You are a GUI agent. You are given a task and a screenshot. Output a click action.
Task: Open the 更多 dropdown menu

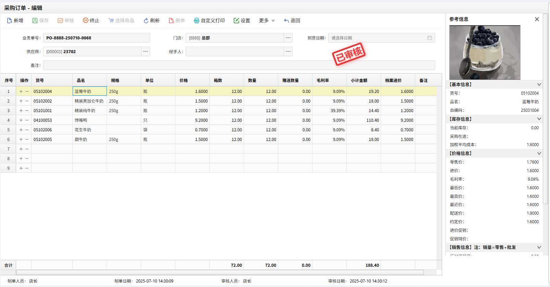[267, 21]
